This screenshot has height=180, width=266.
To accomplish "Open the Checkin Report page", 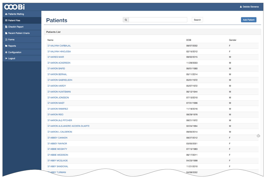I will [22, 27].
